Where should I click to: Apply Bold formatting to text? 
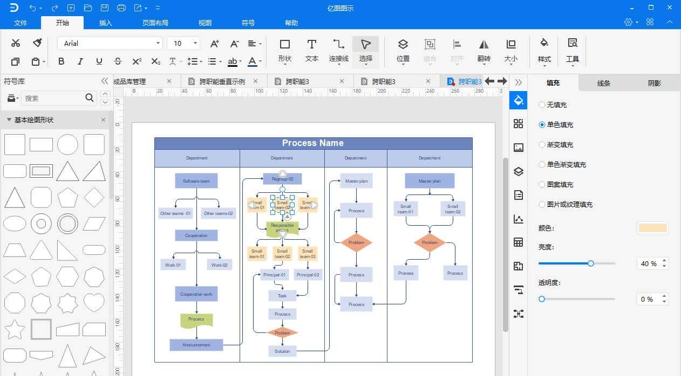coord(61,61)
